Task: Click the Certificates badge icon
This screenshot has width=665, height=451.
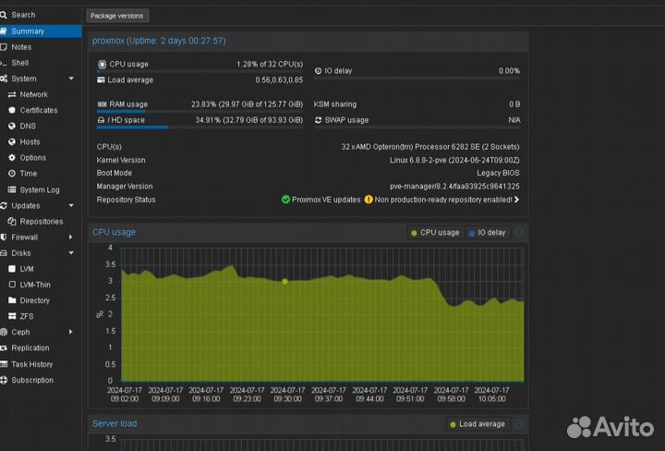Action: point(12,110)
